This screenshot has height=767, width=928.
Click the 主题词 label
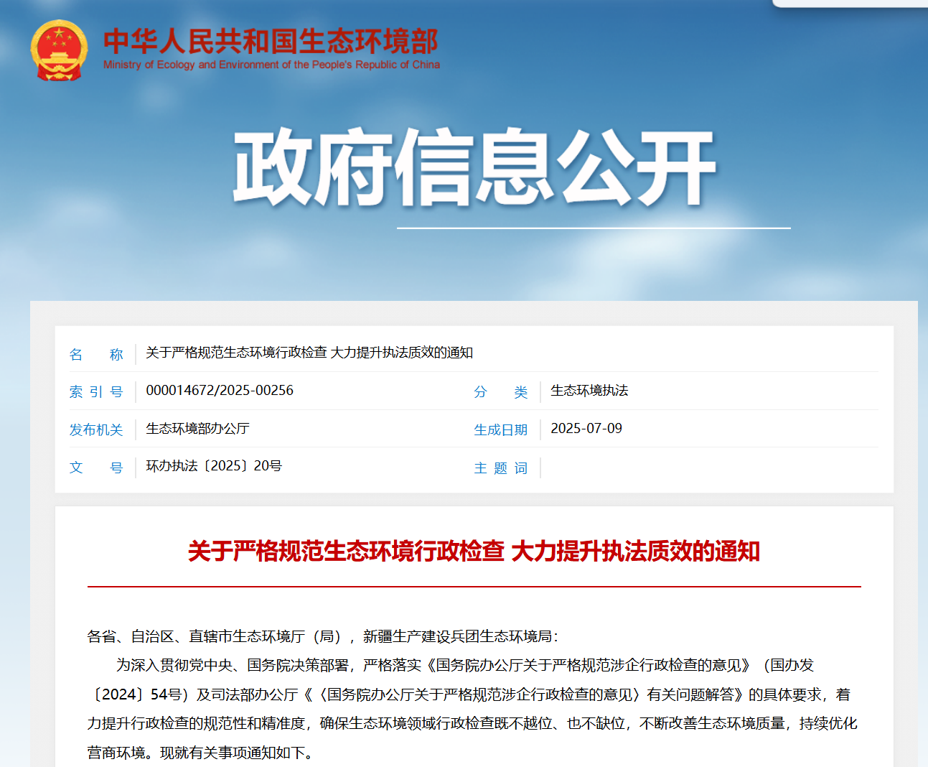coord(500,468)
